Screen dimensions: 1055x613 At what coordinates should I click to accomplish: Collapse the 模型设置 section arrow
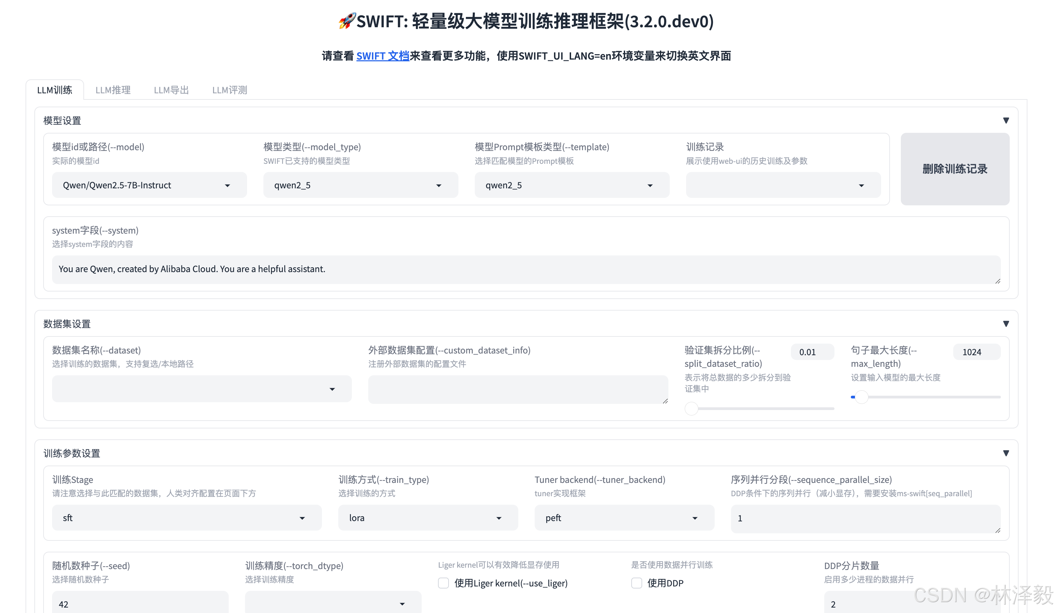tap(1006, 121)
